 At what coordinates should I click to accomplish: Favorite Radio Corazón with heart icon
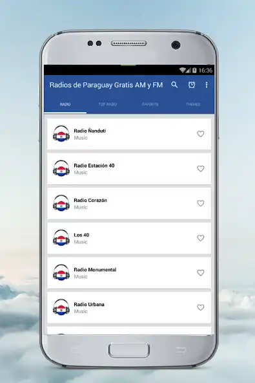[x=200, y=203]
